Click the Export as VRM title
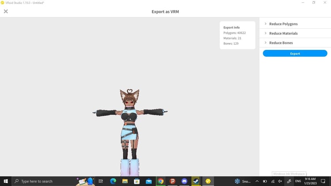The image size is (331, 186). point(165,11)
